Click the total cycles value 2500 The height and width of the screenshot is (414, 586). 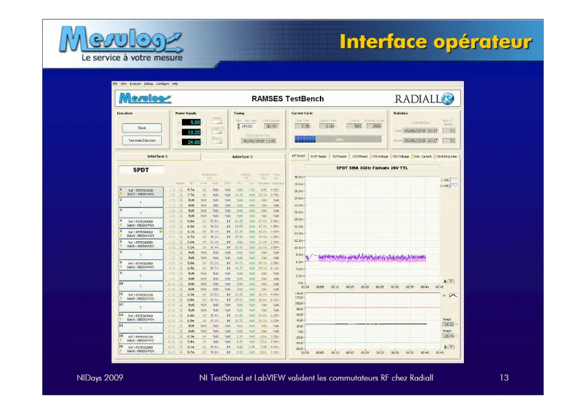(374, 126)
